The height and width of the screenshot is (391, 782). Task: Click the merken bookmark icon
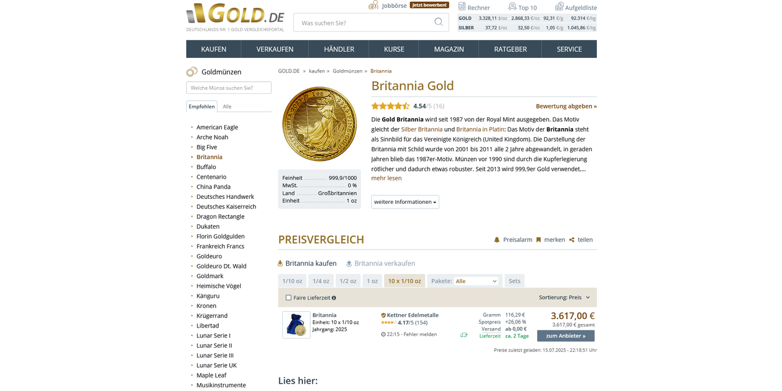pos(538,240)
